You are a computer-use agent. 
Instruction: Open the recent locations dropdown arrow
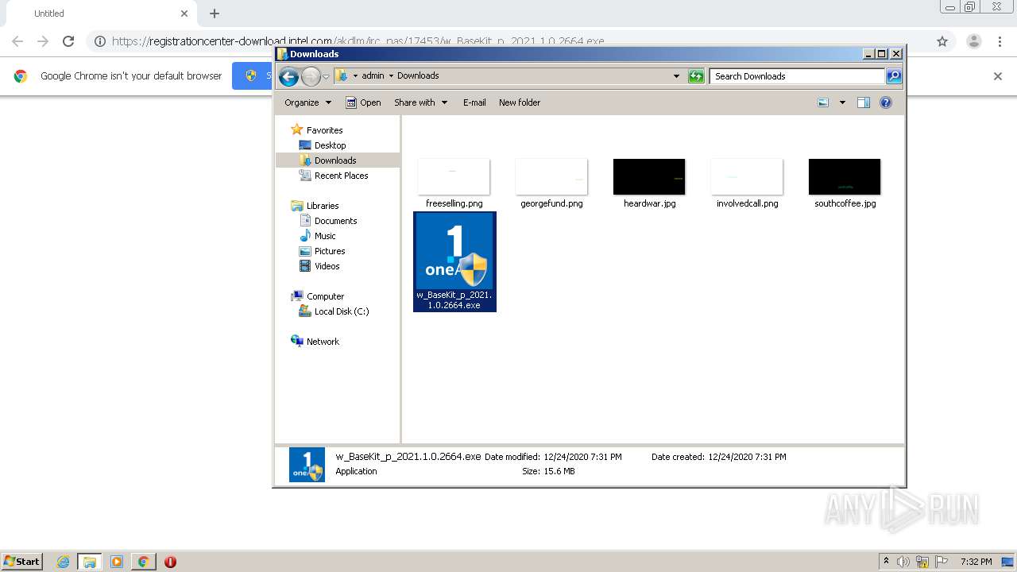[326, 76]
